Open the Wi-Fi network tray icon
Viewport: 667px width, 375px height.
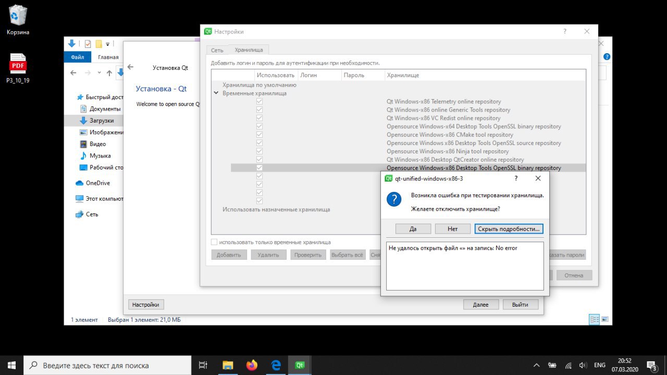pos(569,366)
